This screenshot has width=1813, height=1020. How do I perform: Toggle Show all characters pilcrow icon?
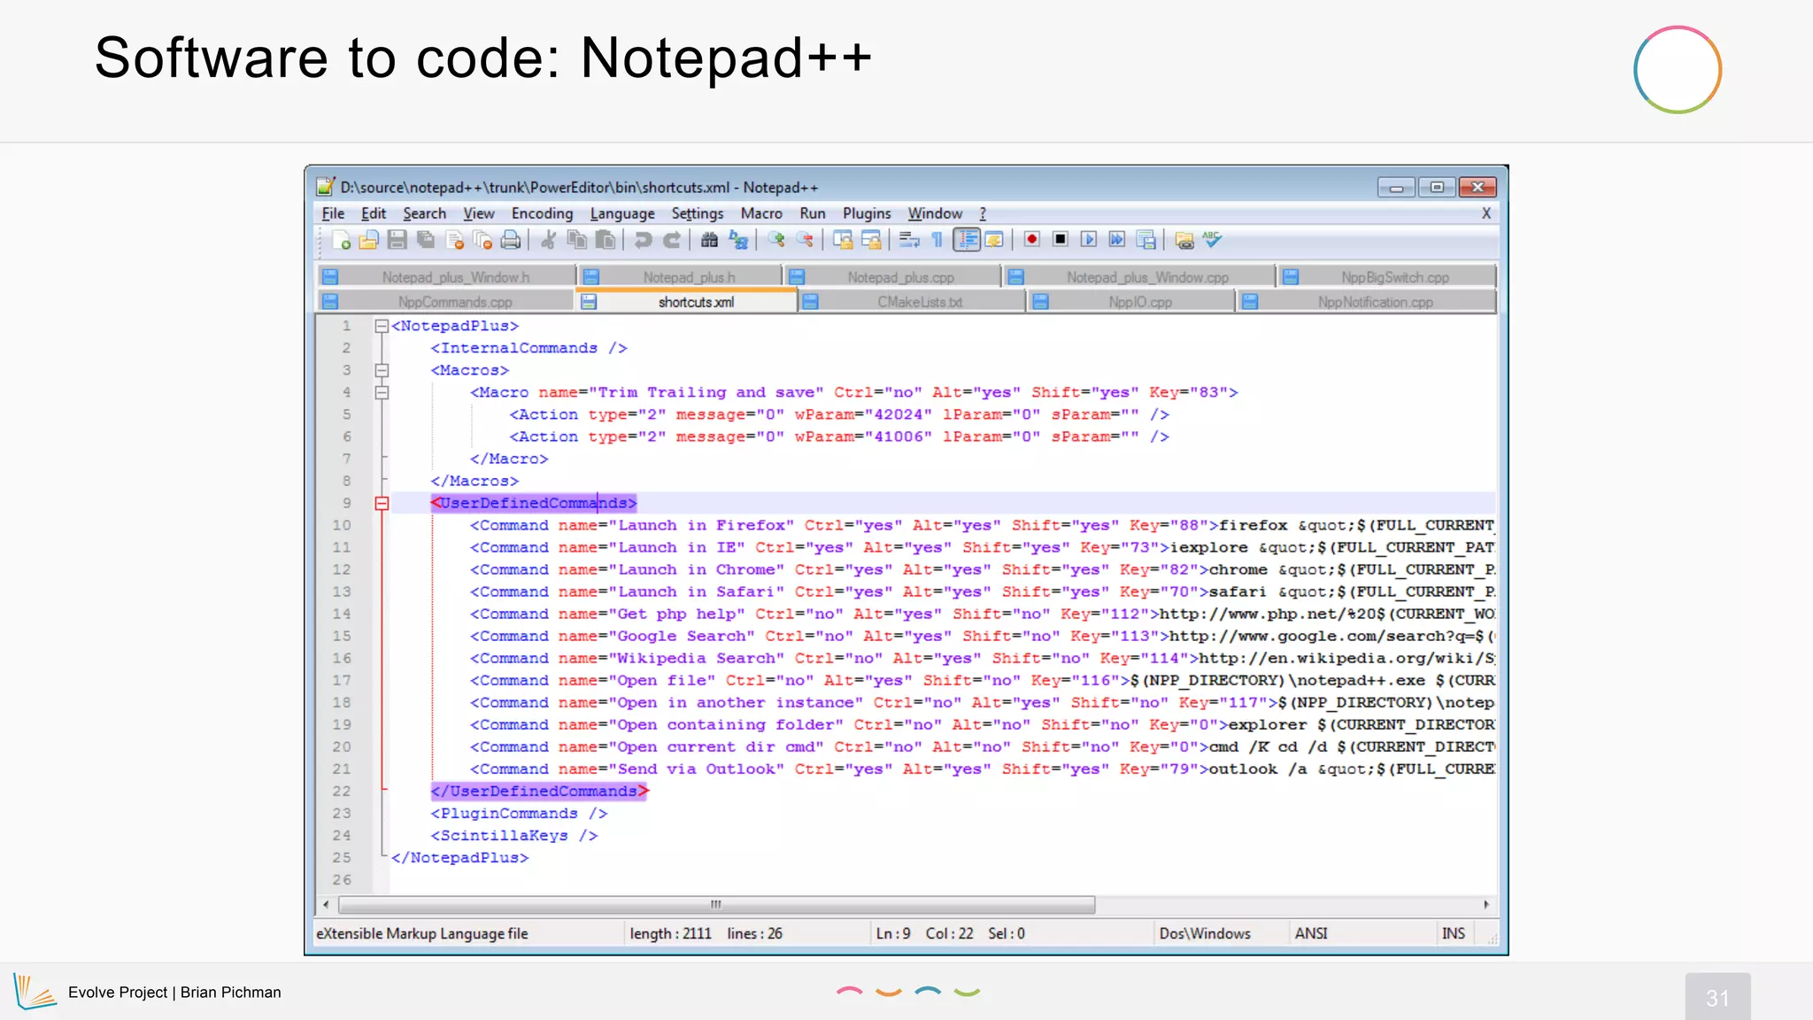pyautogui.click(x=937, y=240)
